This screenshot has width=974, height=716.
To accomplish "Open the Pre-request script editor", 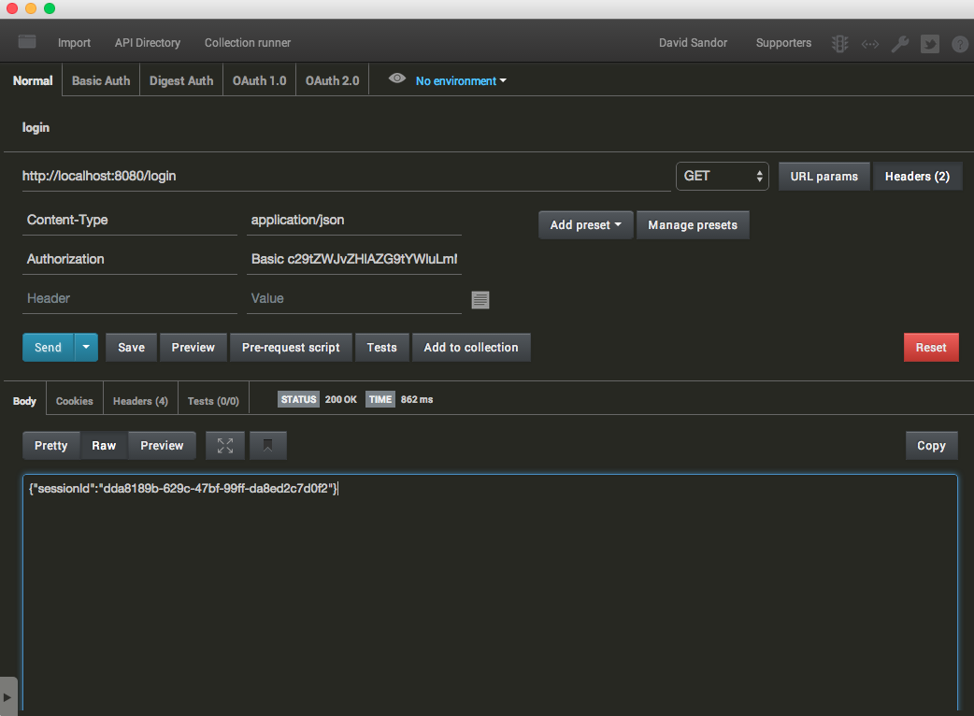I will click(291, 347).
